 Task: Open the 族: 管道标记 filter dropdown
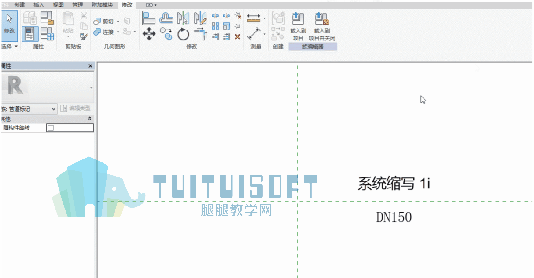(x=29, y=108)
